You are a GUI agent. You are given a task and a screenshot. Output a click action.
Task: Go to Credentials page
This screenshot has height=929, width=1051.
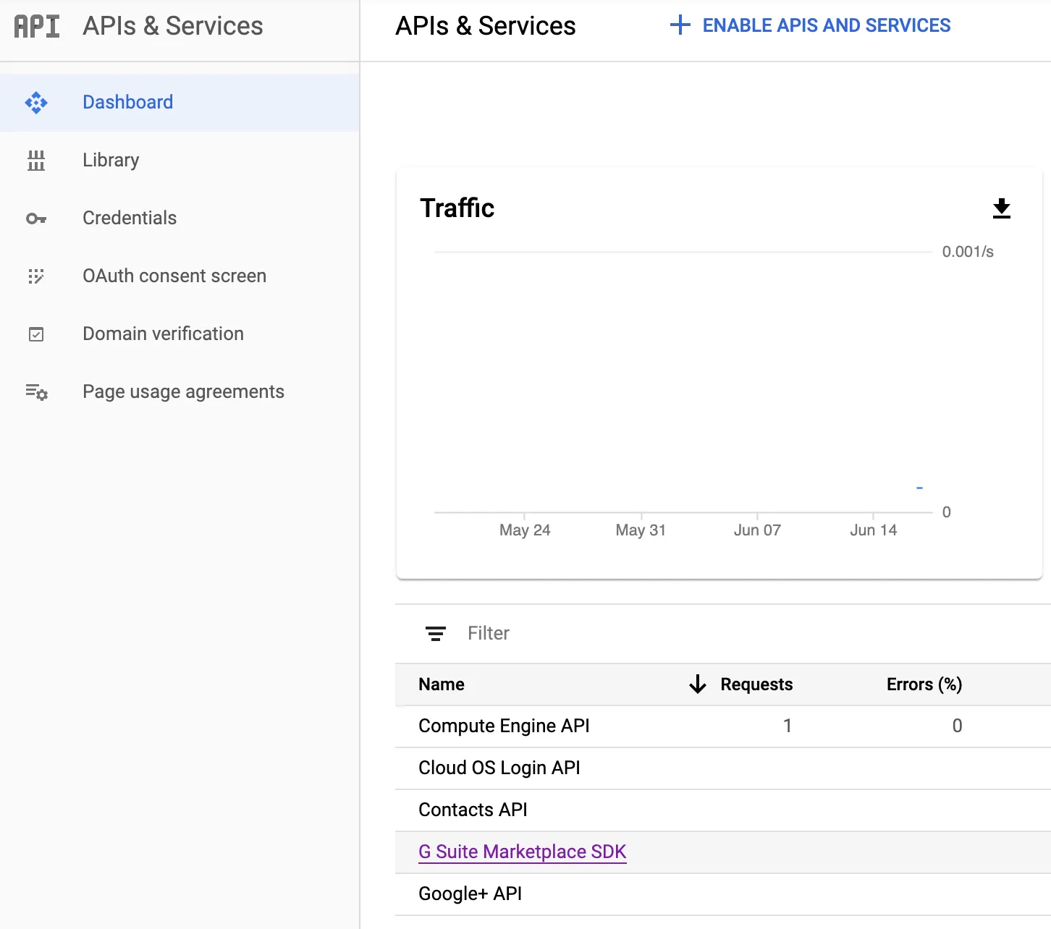pos(130,218)
